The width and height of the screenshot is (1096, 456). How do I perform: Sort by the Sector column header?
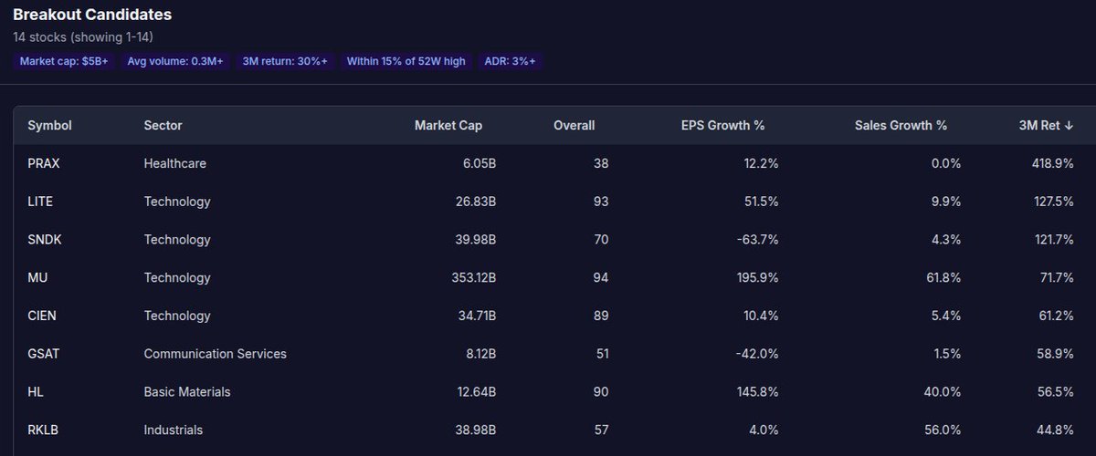coord(163,125)
